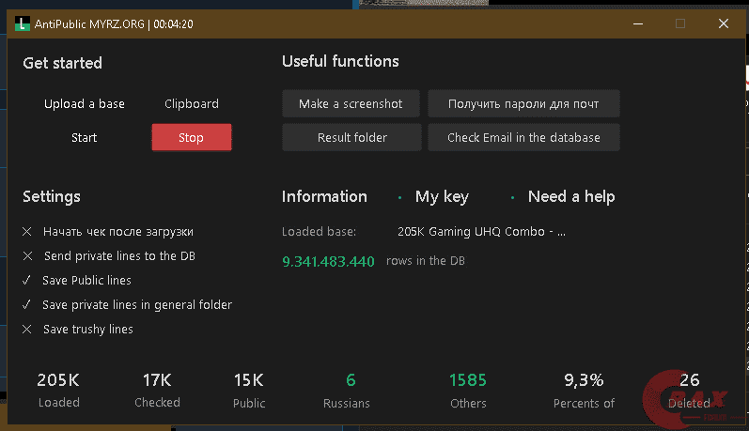The height and width of the screenshot is (431, 749).
Task: Enable Save trushy lines option
Action: [78, 330]
